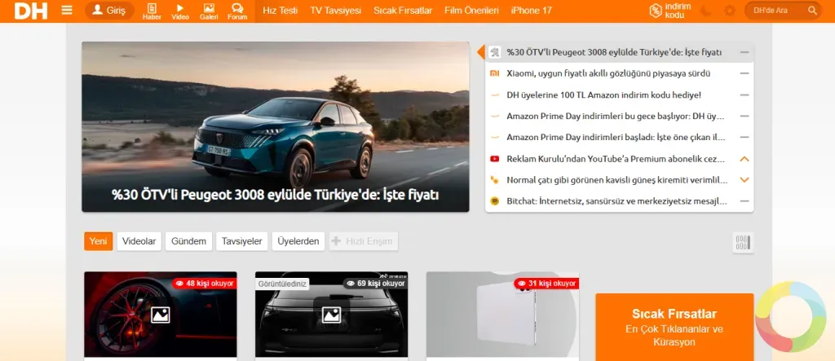Click the Xiaomi Mi logo icon
Viewport: 835px width, 361px height.
(x=495, y=73)
